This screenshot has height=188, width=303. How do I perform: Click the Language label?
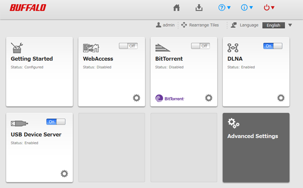coord(249,25)
